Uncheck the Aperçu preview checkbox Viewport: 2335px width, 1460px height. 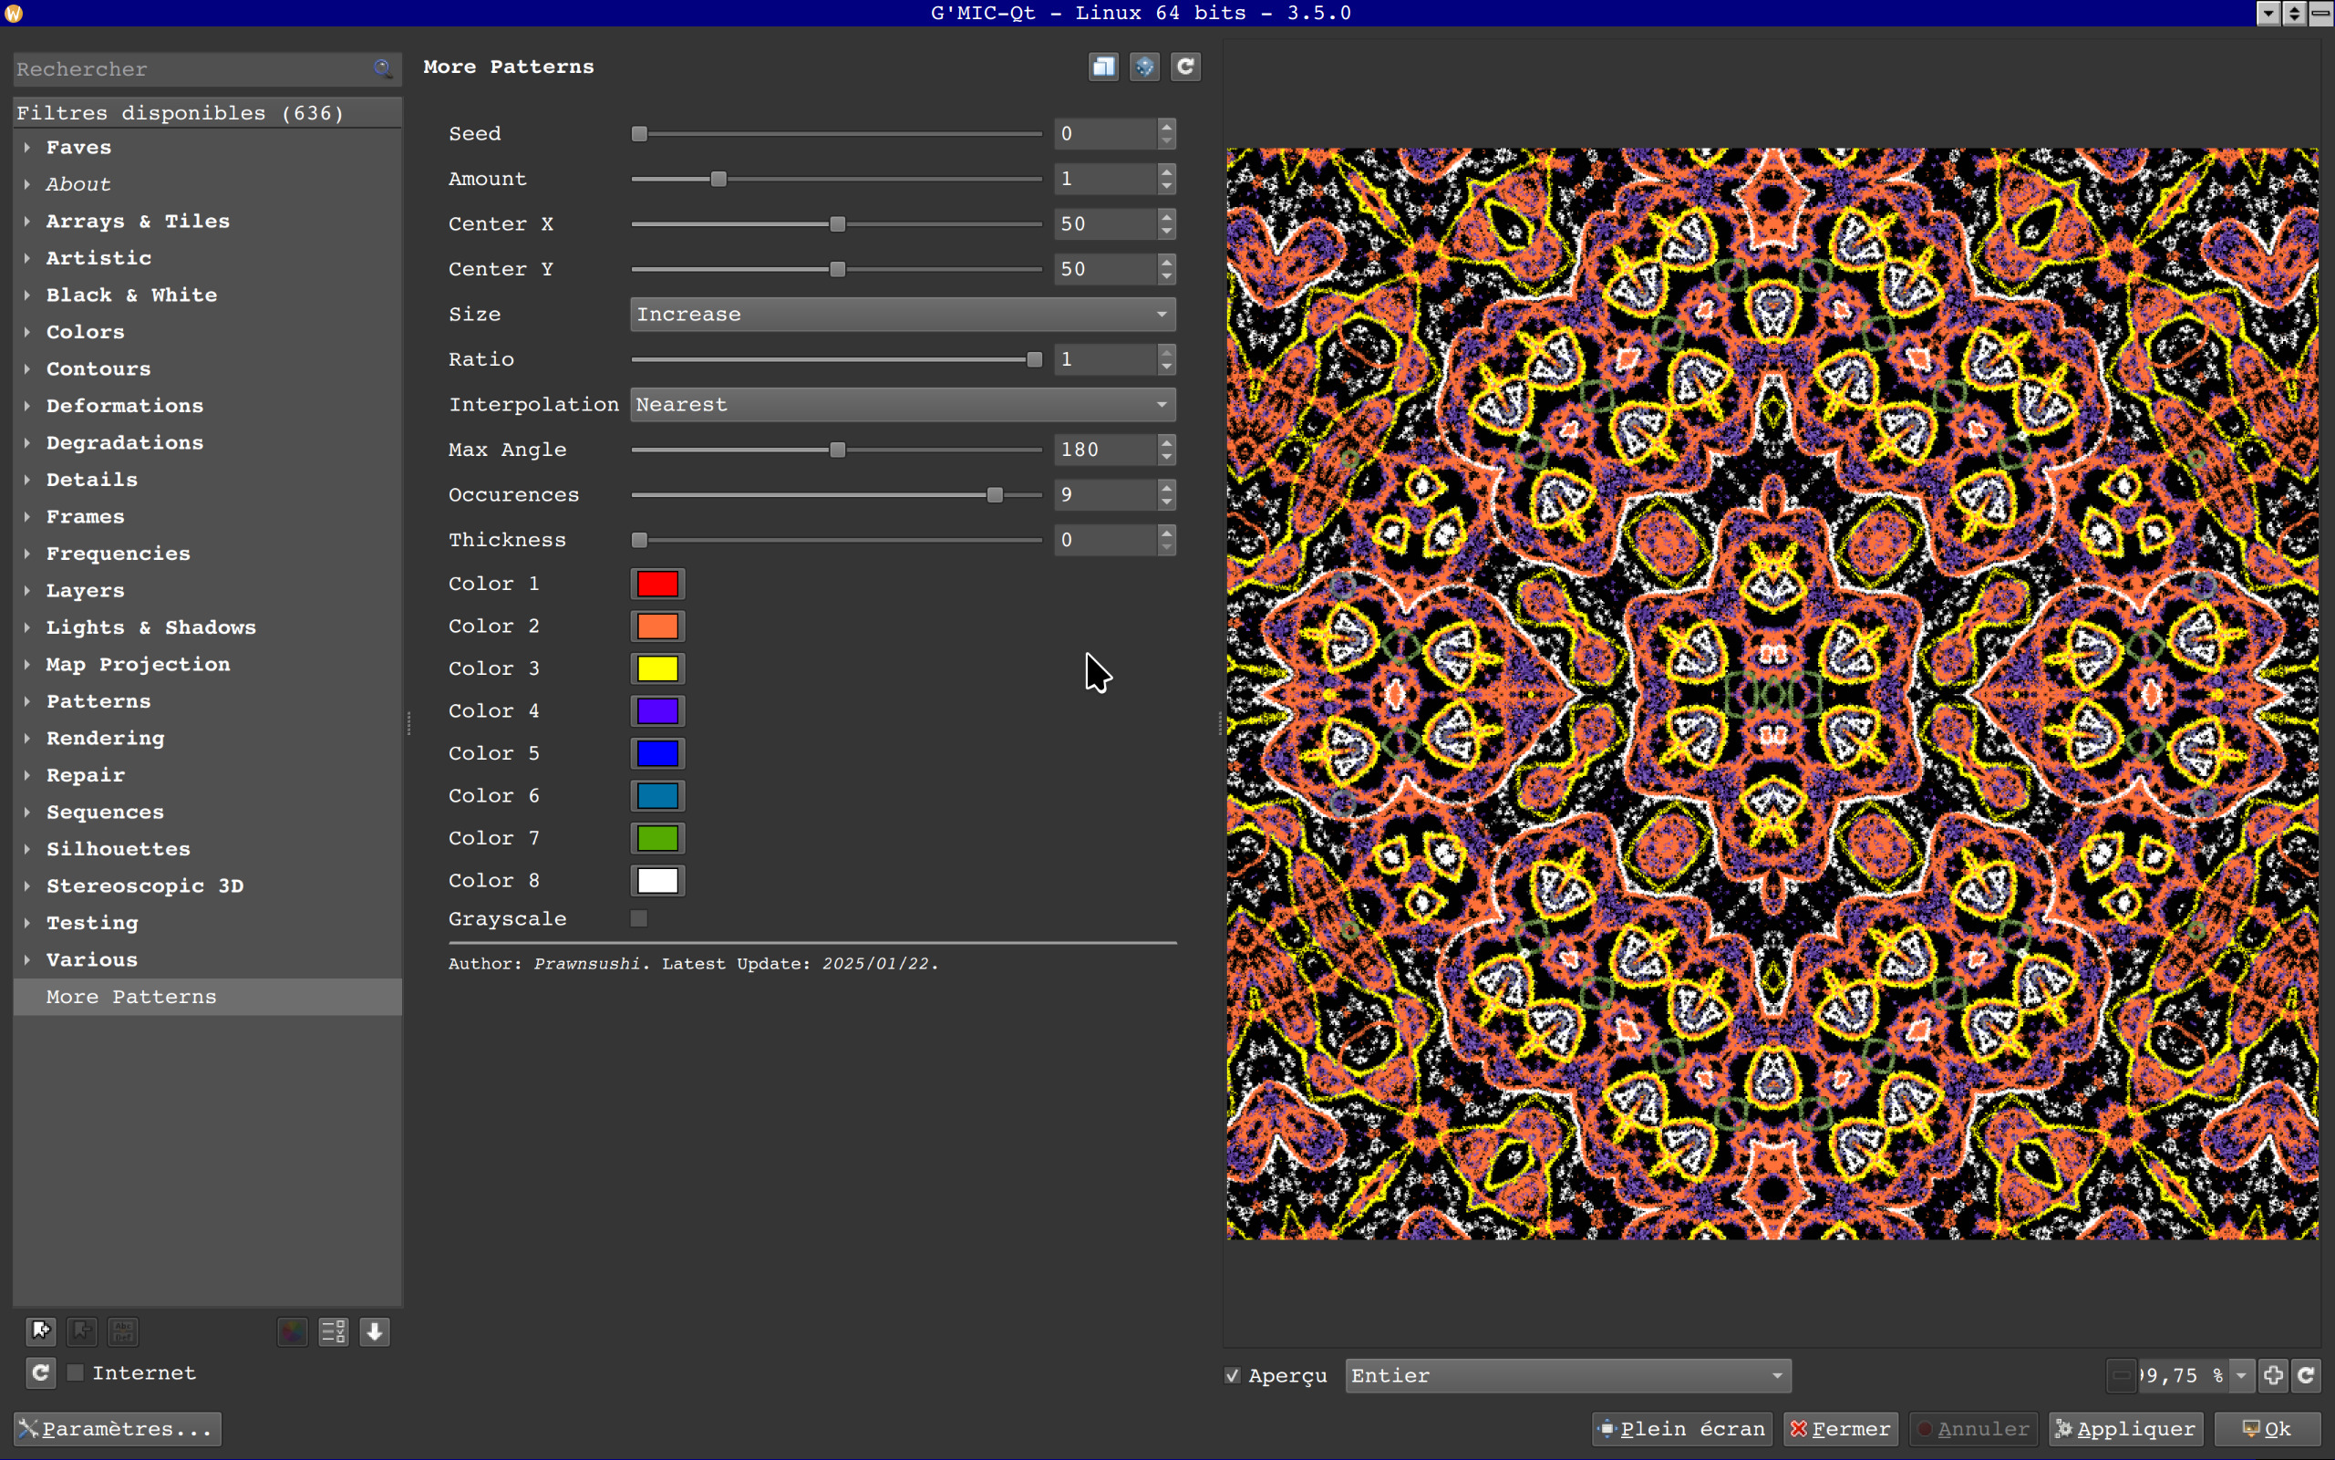pyautogui.click(x=1233, y=1375)
